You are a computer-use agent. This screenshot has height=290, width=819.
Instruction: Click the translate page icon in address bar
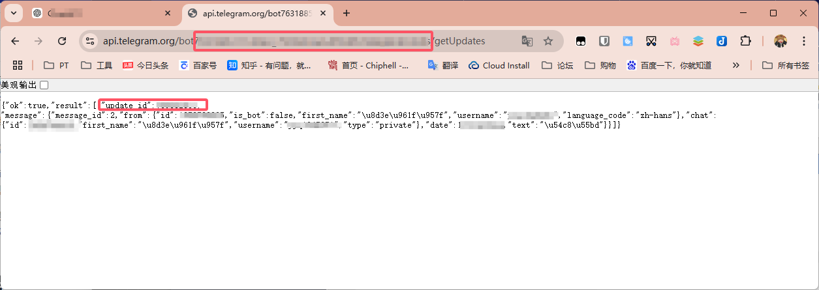(x=527, y=41)
